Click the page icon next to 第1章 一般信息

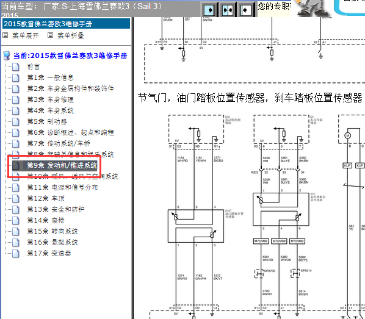coord(16,77)
